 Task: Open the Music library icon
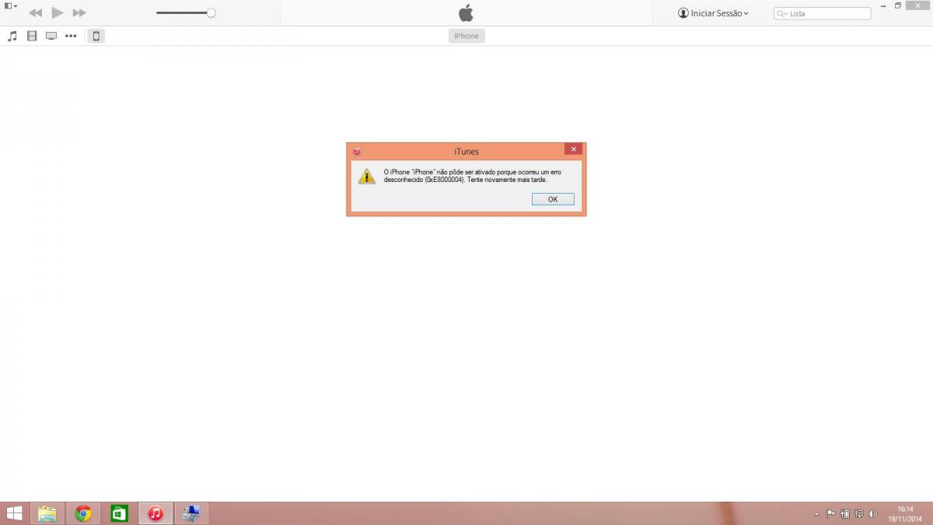click(x=12, y=36)
